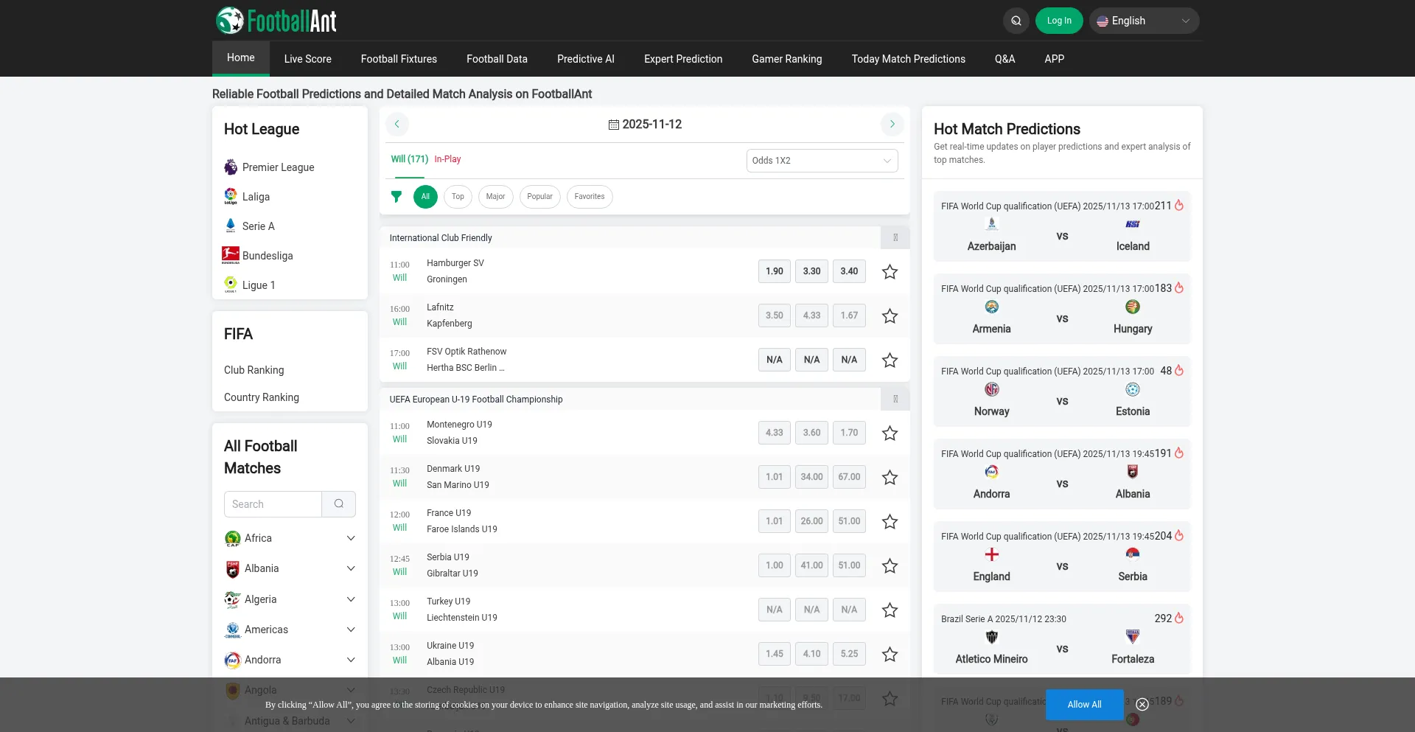Screen dimensions: 1415x732
Task: Open calendar icon beside 2025-11-12
Action: click(613, 125)
